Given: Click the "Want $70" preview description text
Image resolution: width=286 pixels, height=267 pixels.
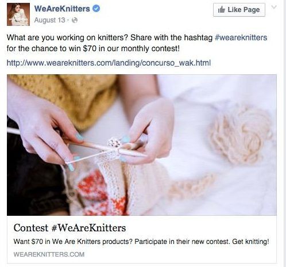Looking at the screenshot, I should [141, 241].
